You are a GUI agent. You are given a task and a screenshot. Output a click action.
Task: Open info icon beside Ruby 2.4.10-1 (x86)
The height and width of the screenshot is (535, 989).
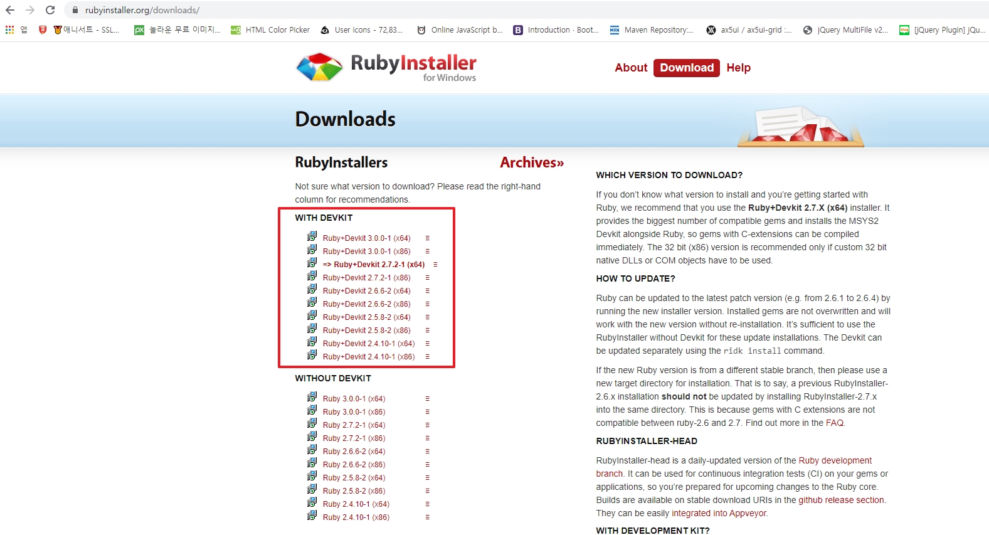click(428, 517)
